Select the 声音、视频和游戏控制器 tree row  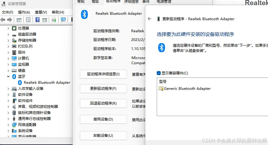click(x=38, y=107)
